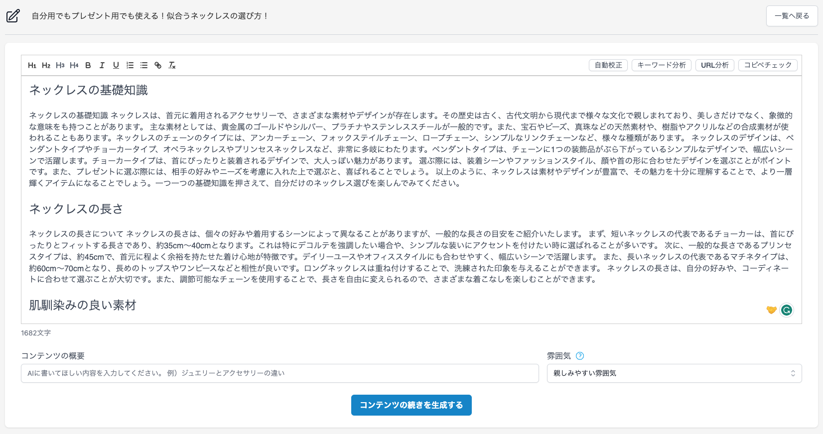Open the 雰囲気 dropdown menu
The height and width of the screenshot is (434, 823).
click(x=674, y=373)
